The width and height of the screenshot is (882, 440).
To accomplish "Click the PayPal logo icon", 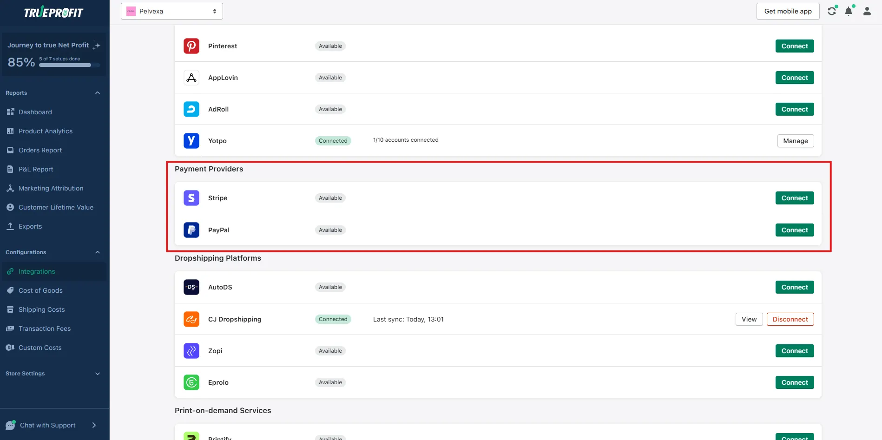I will tap(191, 230).
